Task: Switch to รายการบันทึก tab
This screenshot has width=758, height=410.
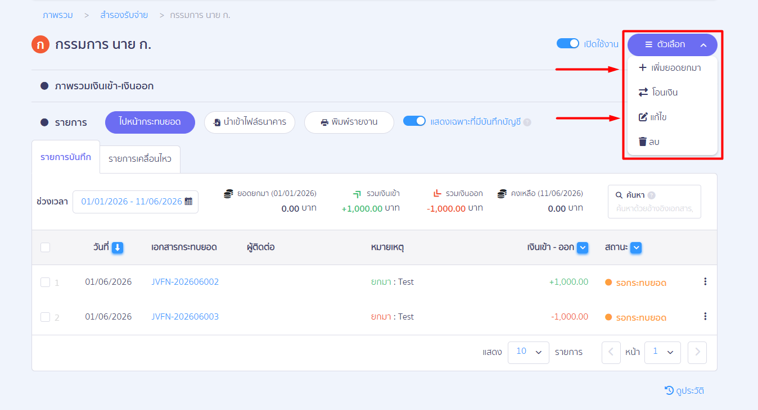Action: (66, 157)
